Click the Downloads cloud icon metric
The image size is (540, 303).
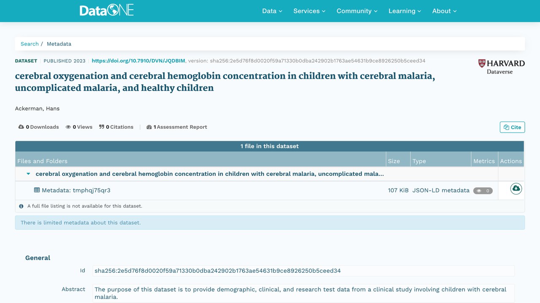(21, 127)
